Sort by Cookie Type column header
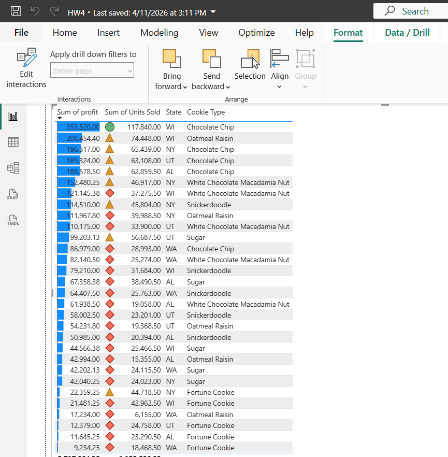The height and width of the screenshot is (457, 448). point(206,112)
